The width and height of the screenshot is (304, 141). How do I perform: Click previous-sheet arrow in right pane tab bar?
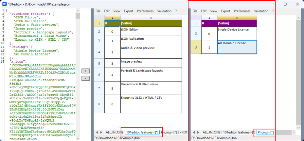tap(194, 132)
